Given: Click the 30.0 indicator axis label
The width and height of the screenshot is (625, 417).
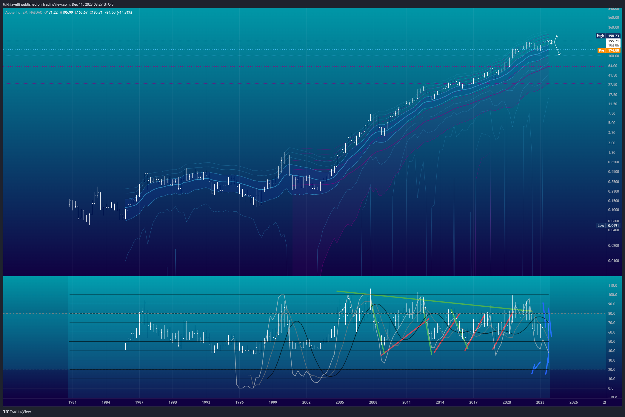Looking at the screenshot, I should (612, 360).
